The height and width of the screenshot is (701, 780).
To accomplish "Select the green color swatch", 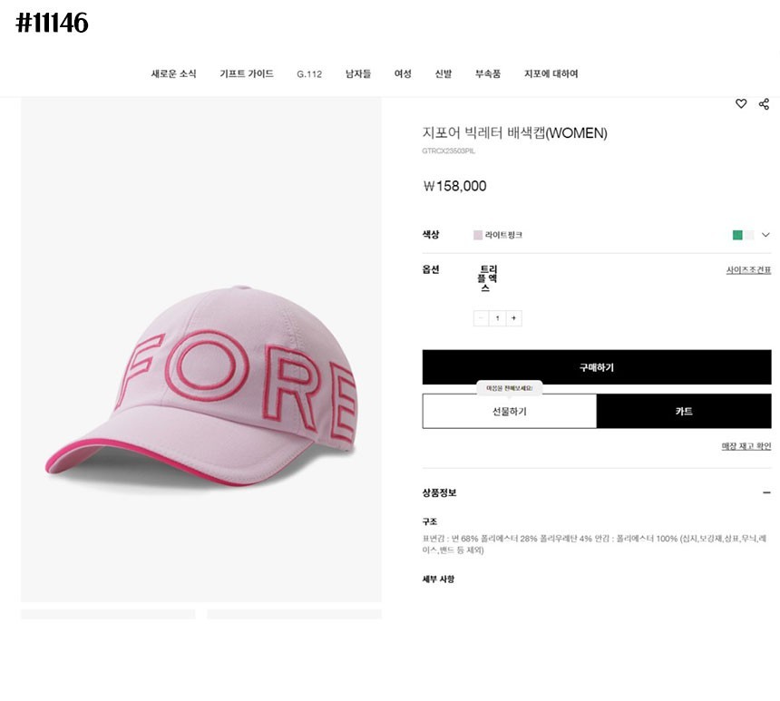I will pos(737,235).
